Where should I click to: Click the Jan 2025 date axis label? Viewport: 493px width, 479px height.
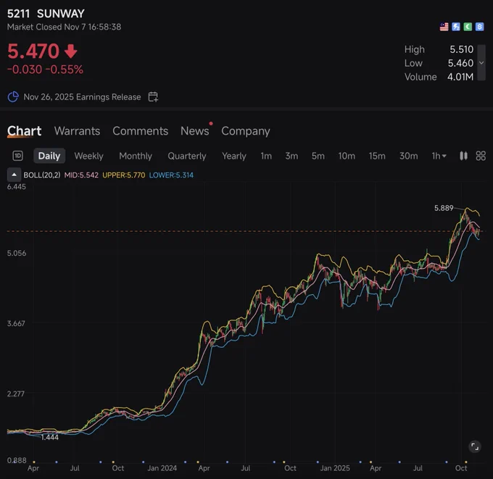click(335, 468)
